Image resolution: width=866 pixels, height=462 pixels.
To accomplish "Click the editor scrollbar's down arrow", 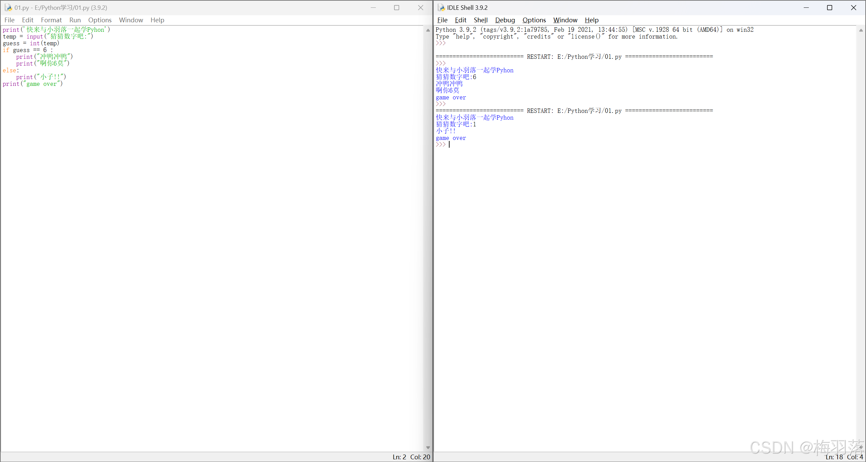I will tap(428, 447).
